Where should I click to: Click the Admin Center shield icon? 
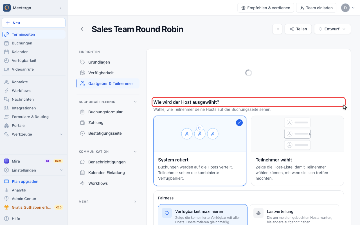pyautogui.click(x=6, y=199)
